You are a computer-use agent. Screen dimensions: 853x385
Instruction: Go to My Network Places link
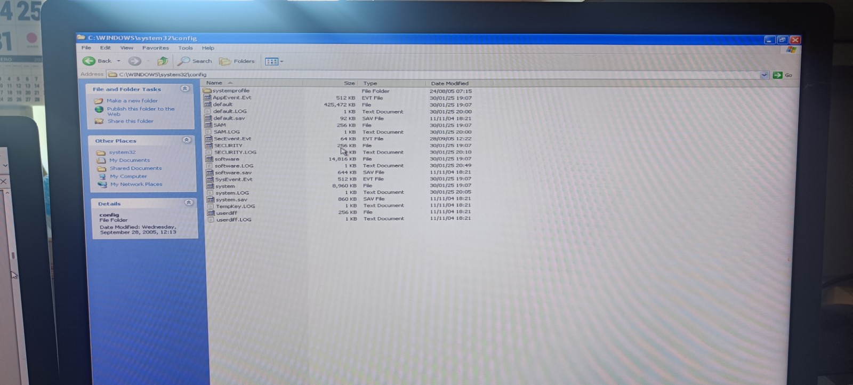(x=136, y=184)
